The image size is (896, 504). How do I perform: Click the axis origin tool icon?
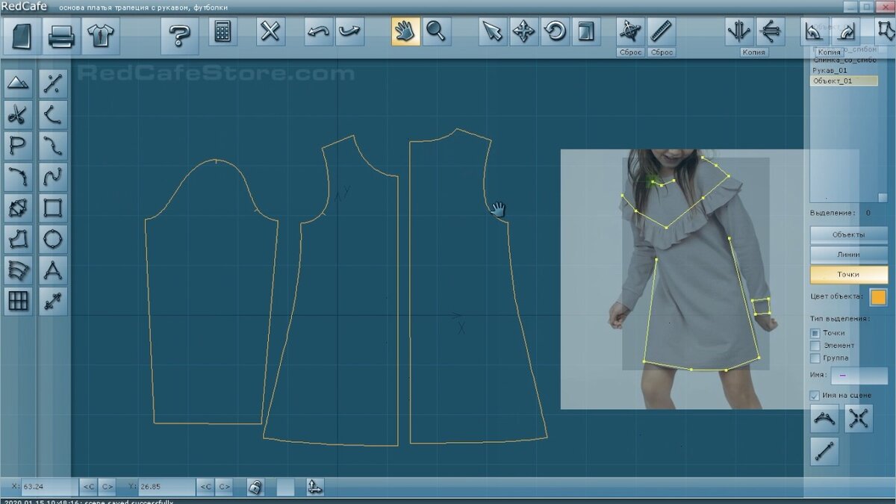631,32
